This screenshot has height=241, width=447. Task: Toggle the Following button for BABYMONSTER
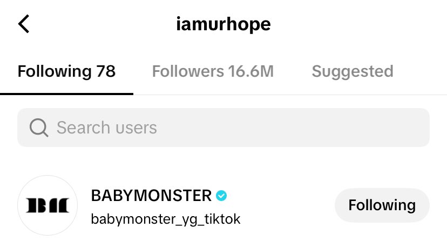(x=382, y=205)
